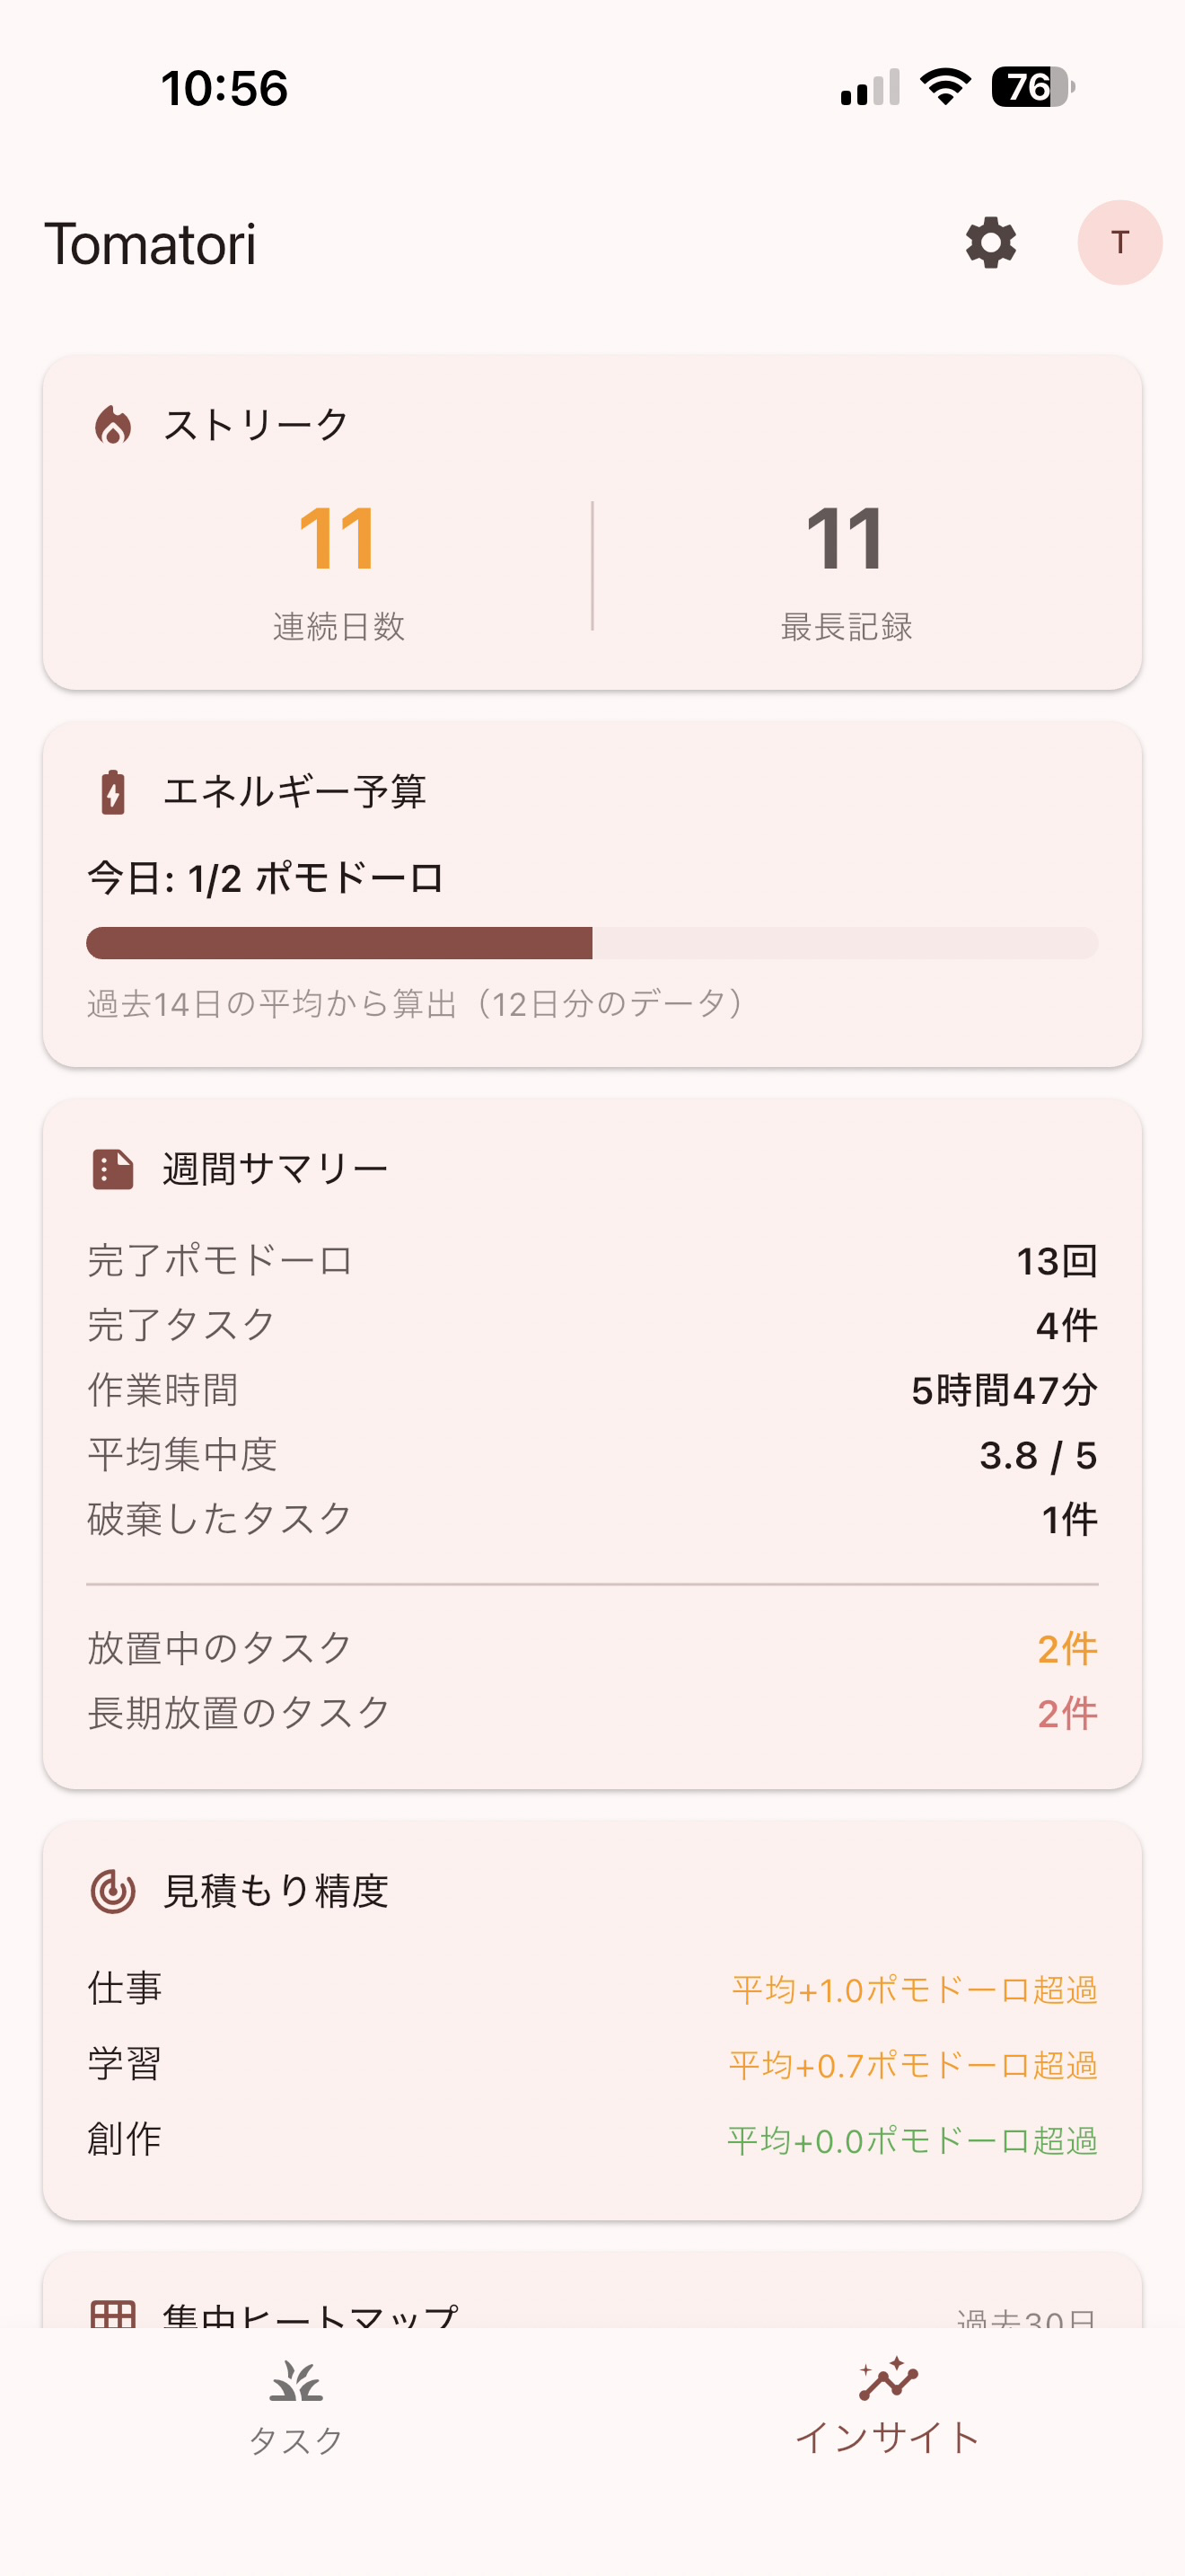The height and width of the screenshot is (2576, 1185).
Task: Tap the 学習 estimate accuracy row
Action: coord(592,2064)
